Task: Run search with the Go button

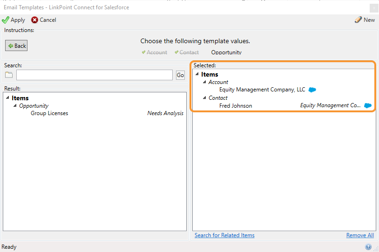Action: coord(180,75)
